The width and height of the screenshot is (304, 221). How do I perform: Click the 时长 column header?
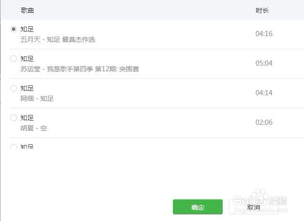pos(262,10)
